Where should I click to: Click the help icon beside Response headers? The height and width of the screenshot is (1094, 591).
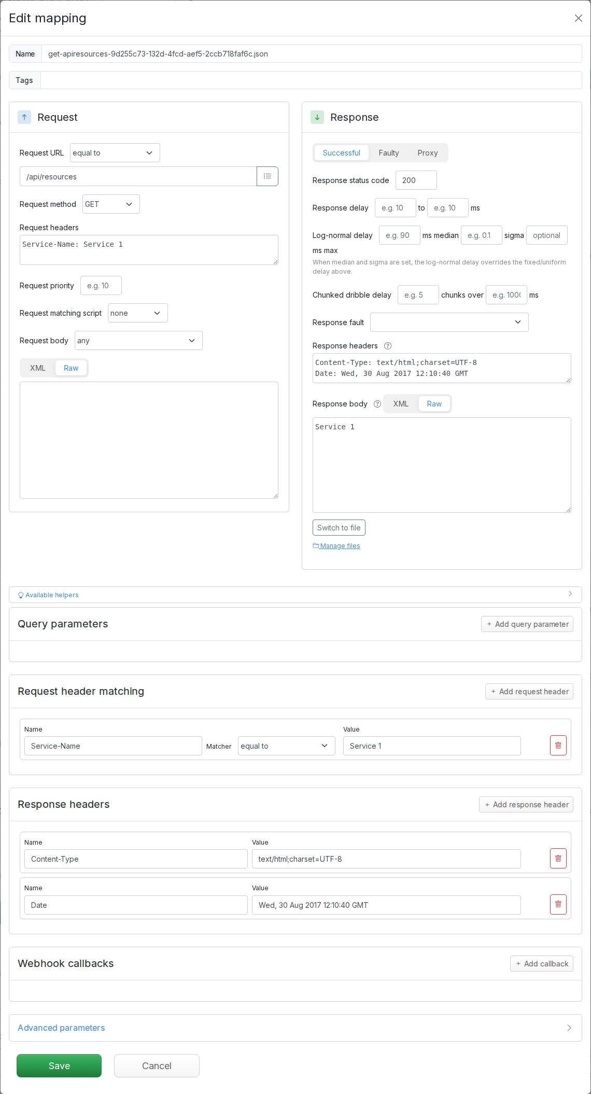tap(388, 346)
